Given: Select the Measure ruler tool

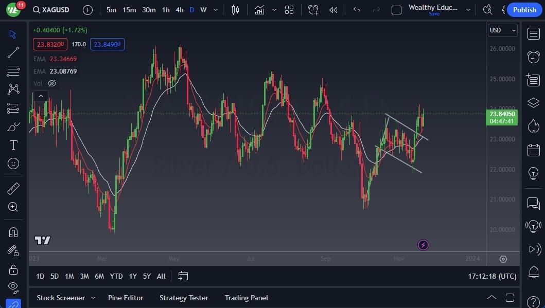Looking at the screenshot, I should coord(13,189).
